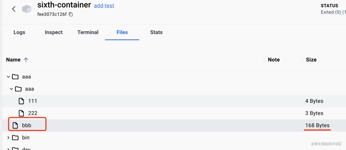
Task: Expand the bin folder
Action: tap(8, 138)
